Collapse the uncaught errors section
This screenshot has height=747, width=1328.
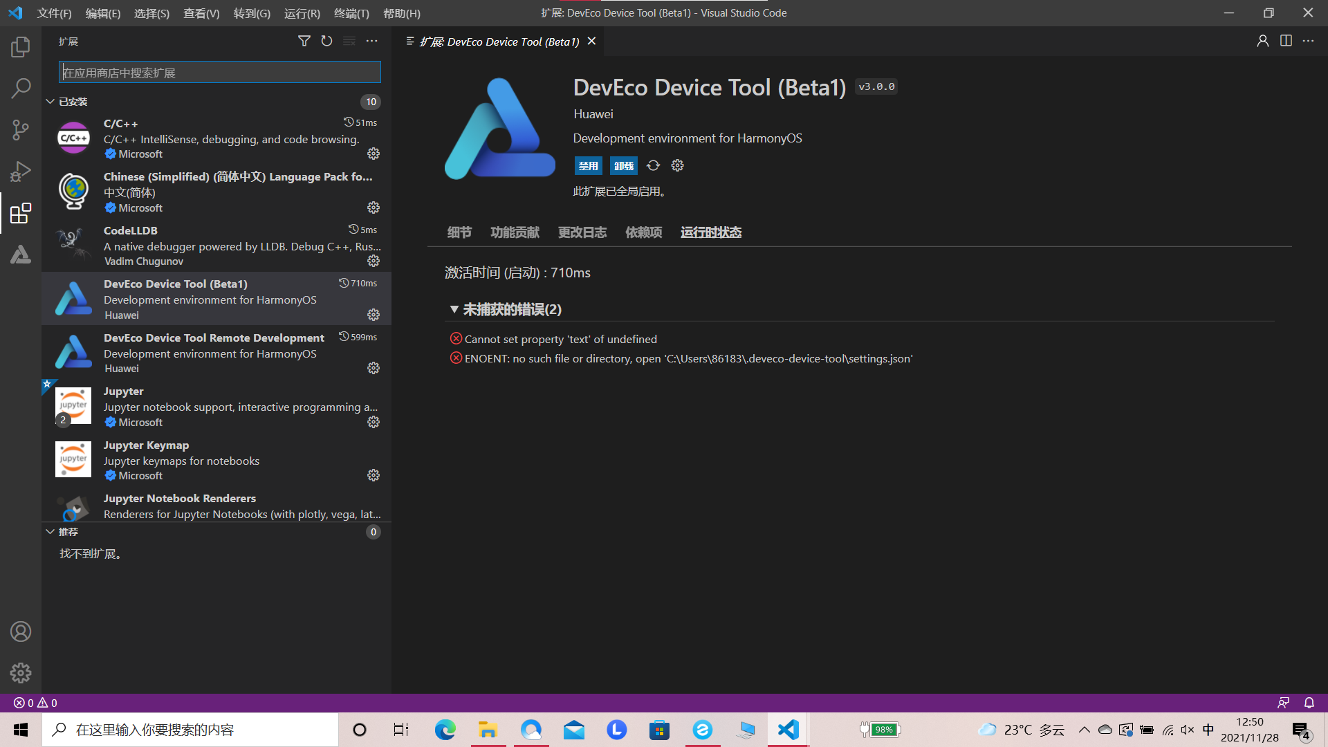coord(454,310)
